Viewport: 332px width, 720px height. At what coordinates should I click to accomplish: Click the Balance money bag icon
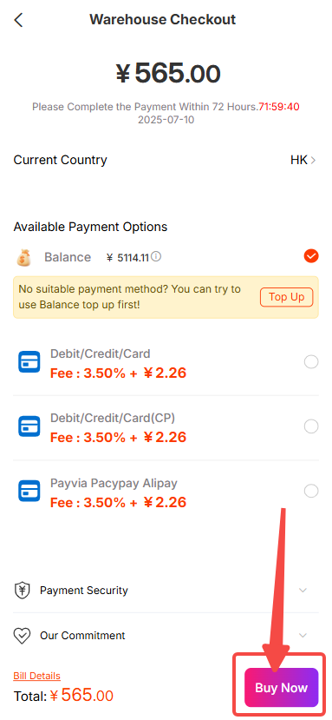pos(24,257)
